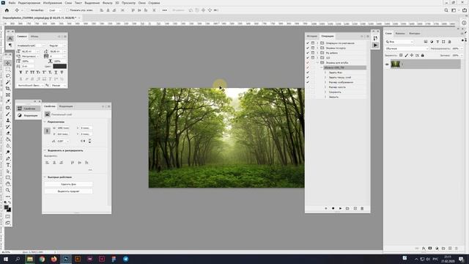The width and height of the screenshot is (469, 264).
Task: Open the collapsed Paragraph panel icon
Action: click(10, 45)
